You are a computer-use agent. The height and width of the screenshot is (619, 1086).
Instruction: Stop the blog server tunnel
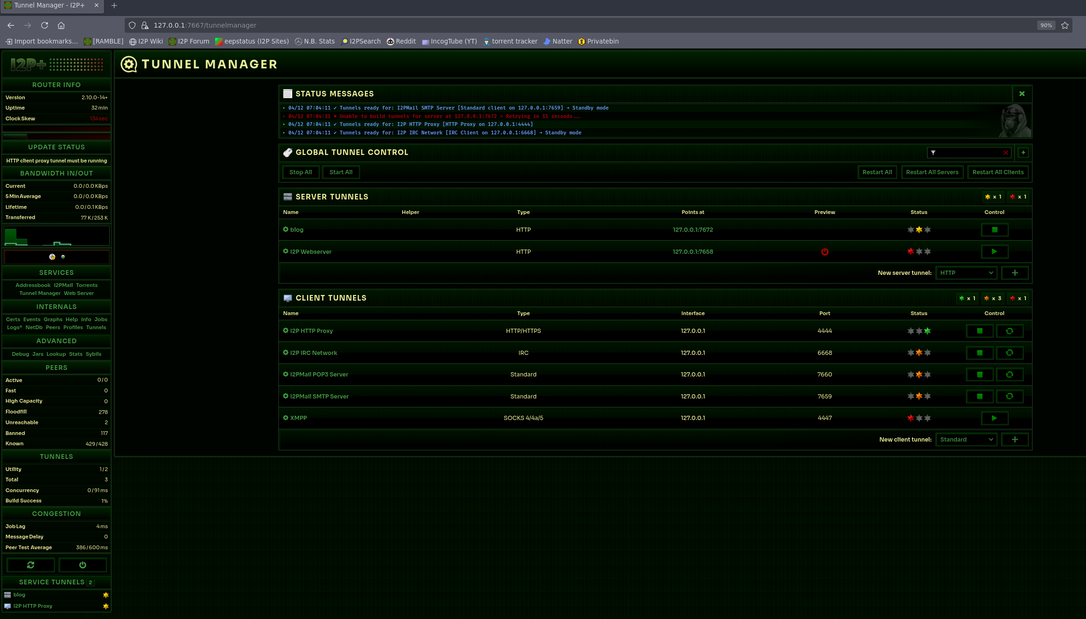tap(994, 230)
